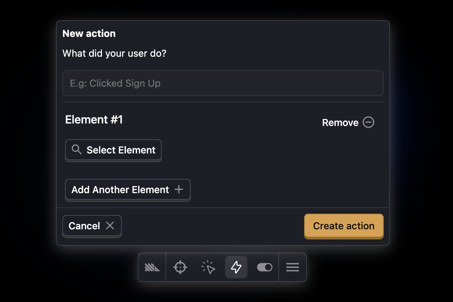
Task: Click the New action dialog title
Action: 89,33
